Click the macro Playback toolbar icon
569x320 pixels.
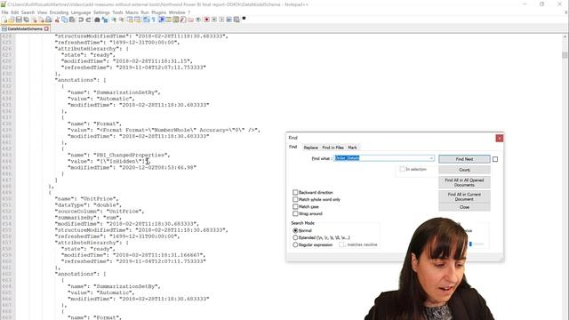pos(221,20)
